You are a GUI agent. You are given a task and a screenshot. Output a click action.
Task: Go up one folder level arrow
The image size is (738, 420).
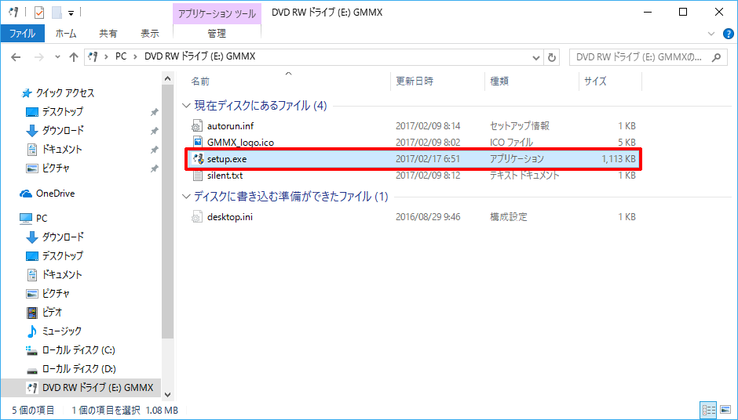74,57
